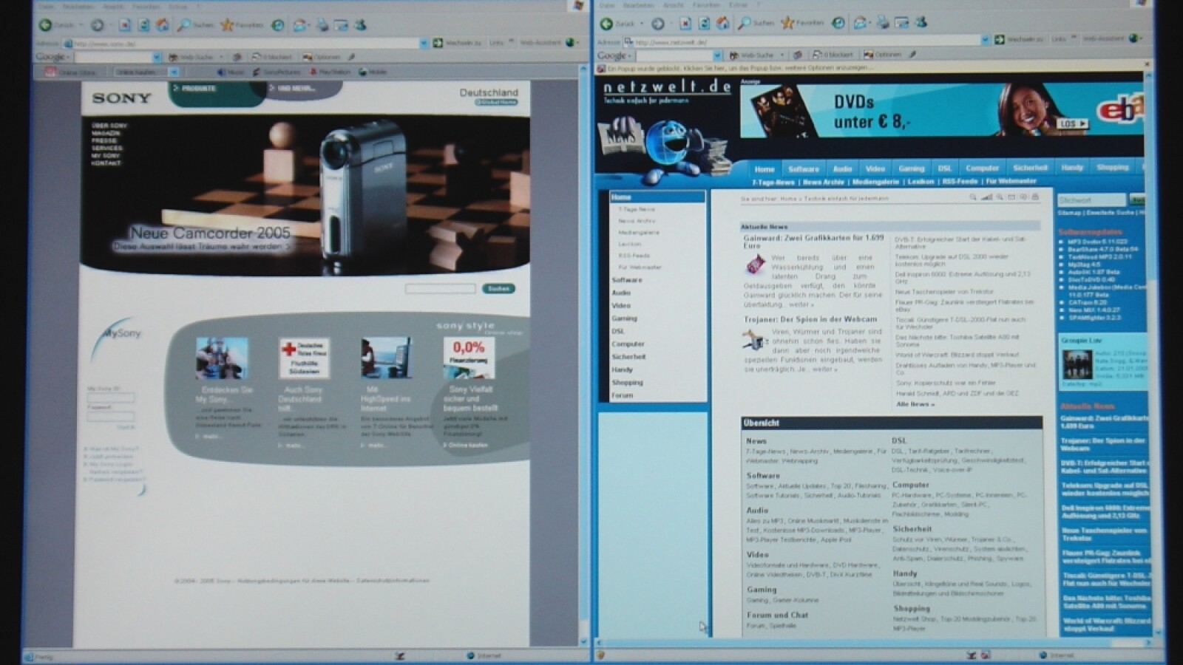
Task: Click Suchen magnifier in Sony browser toolbar
Action: click(x=184, y=25)
